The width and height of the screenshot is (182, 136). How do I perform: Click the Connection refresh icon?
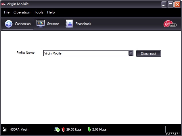click(x=9, y=24)
